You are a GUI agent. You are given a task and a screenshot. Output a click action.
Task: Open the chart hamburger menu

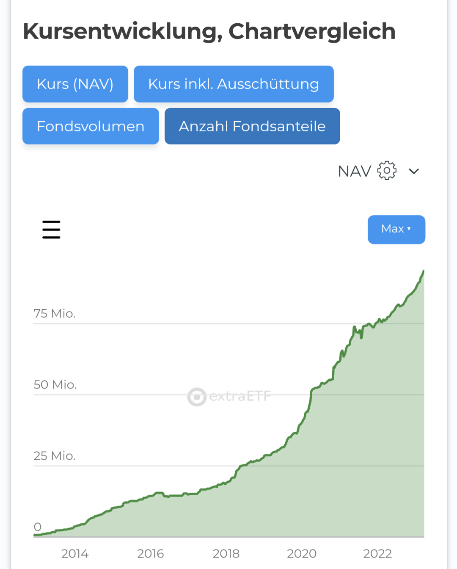tap(51, 230)
